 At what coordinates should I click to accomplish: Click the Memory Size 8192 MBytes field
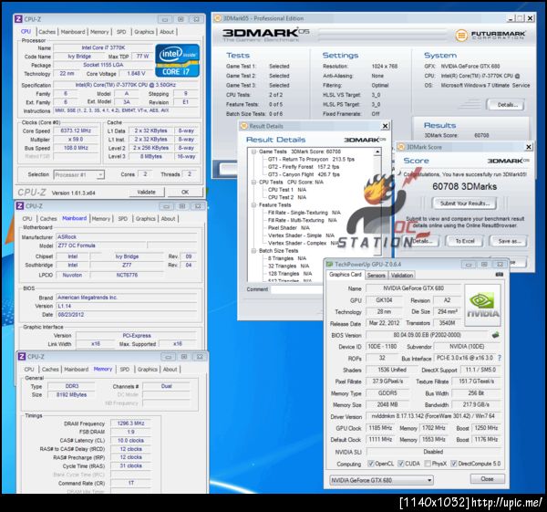point(71,394)
